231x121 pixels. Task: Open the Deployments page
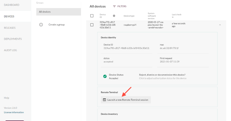coord(13,39)
